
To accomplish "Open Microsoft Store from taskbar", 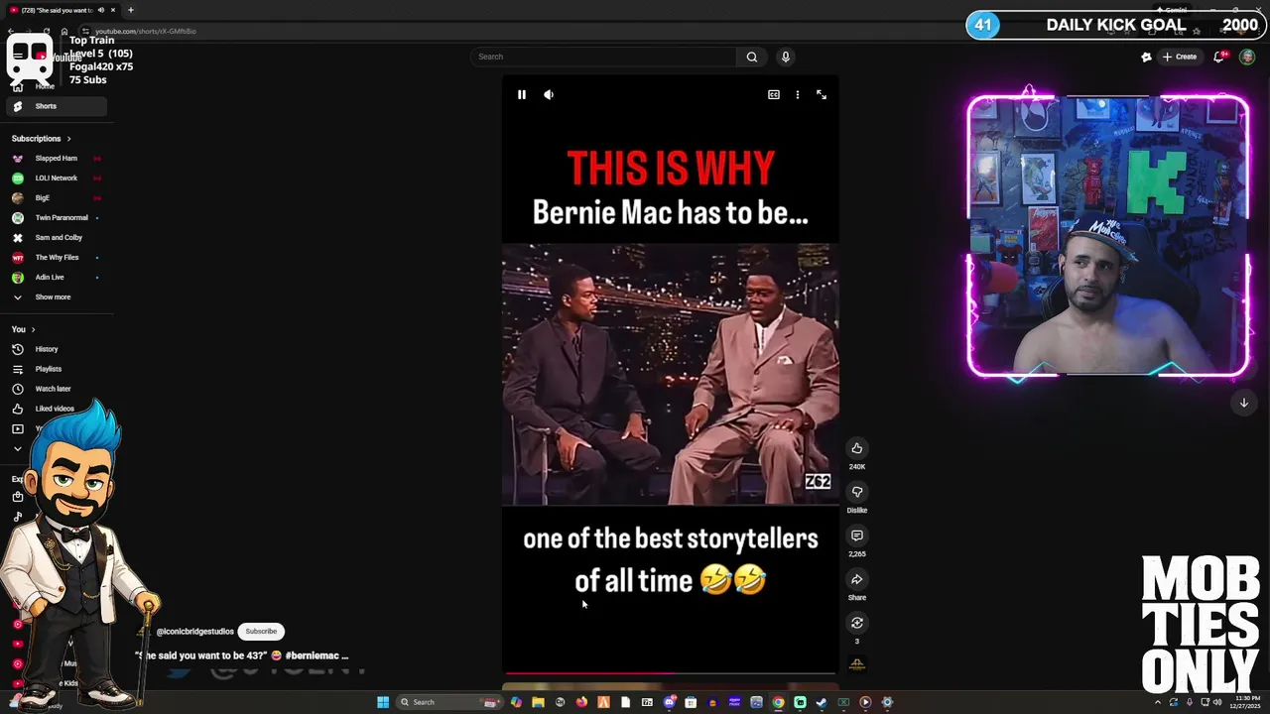I will coord(691,702).
